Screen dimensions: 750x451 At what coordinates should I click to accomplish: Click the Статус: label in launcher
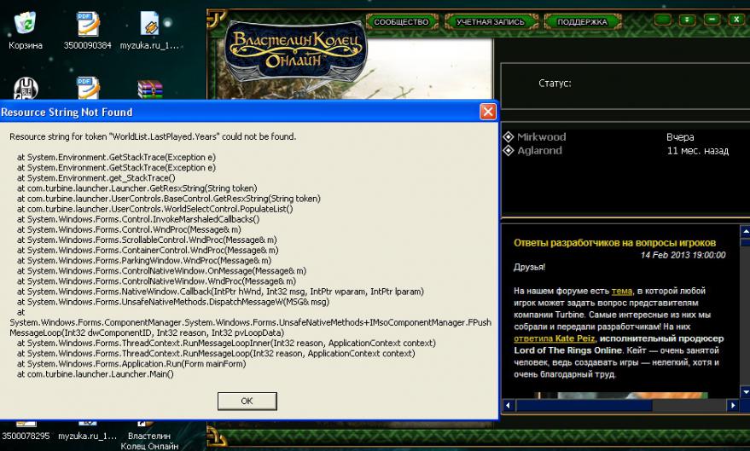555,84
